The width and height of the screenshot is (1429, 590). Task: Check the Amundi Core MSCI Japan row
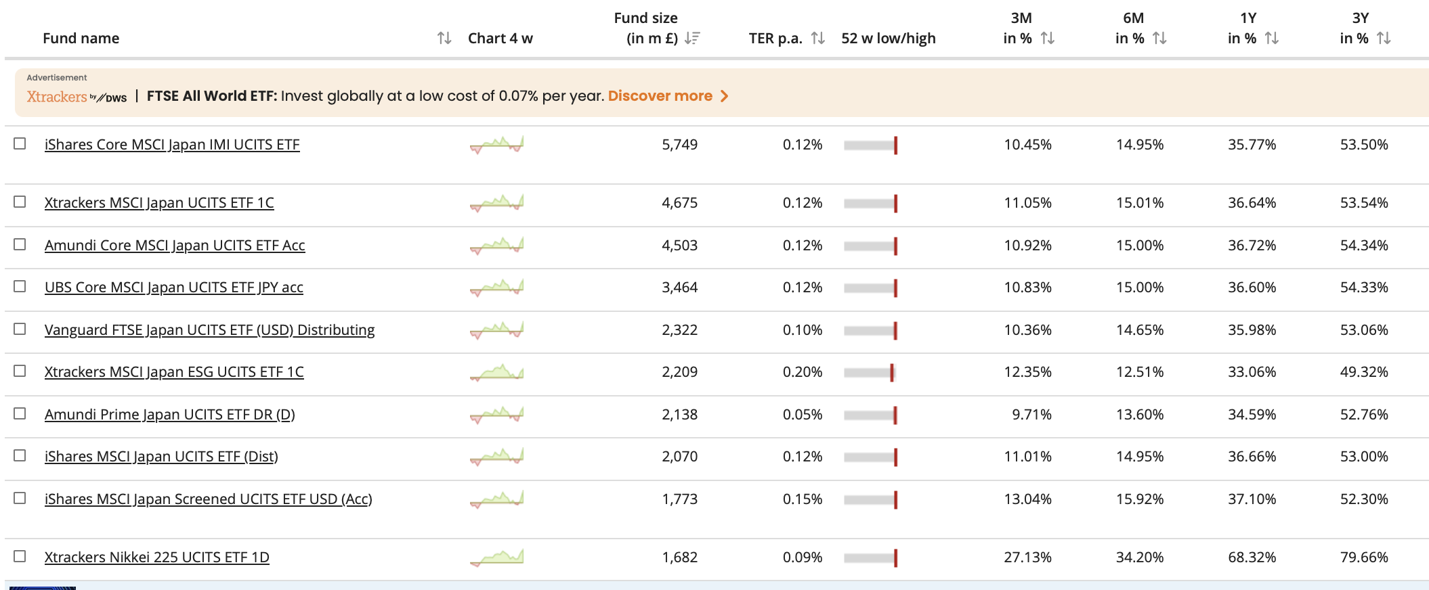20,244
